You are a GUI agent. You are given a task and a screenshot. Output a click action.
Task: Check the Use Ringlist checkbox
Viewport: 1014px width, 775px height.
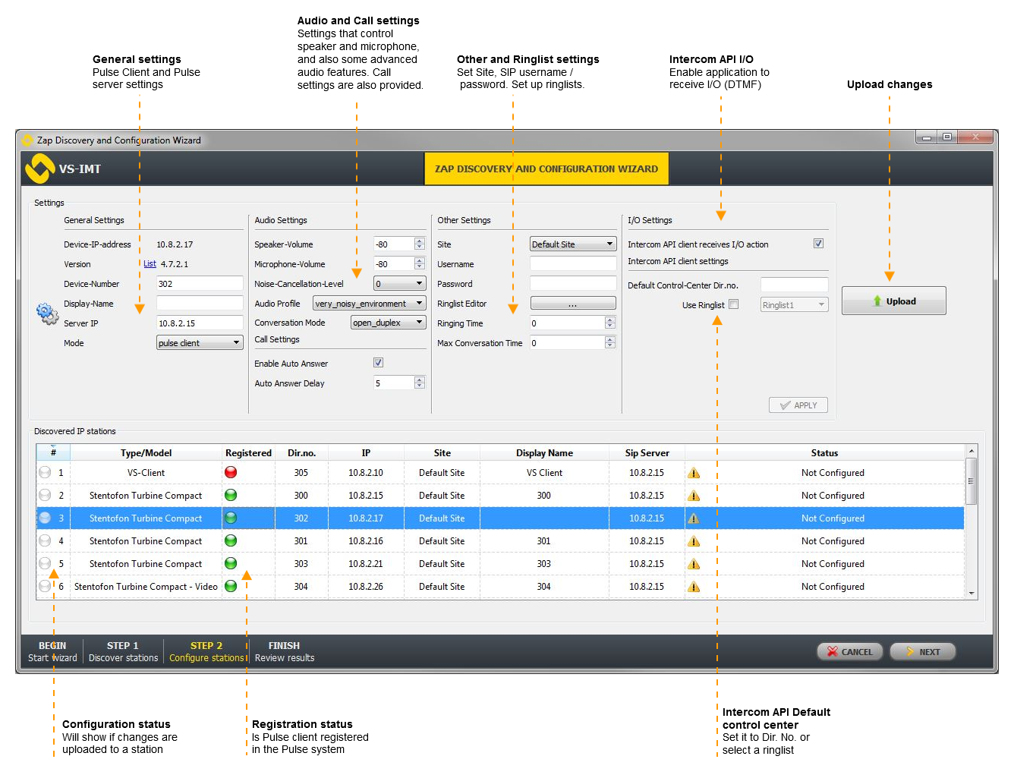click(733, 304)
